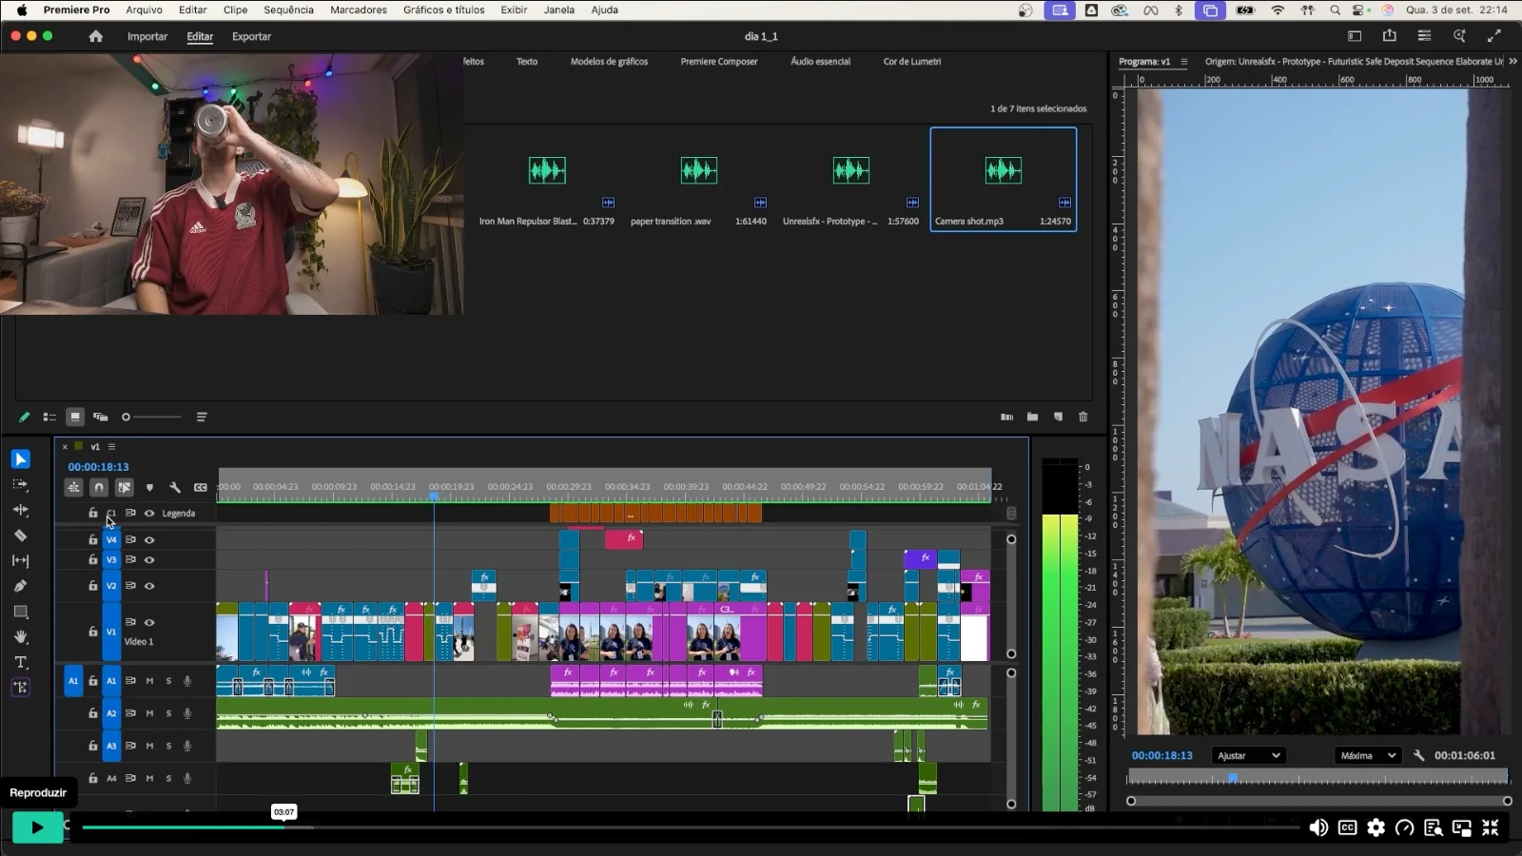1522x856 pixels.
Task: Click the add marker icon in timeline
Action: (149, 487)
